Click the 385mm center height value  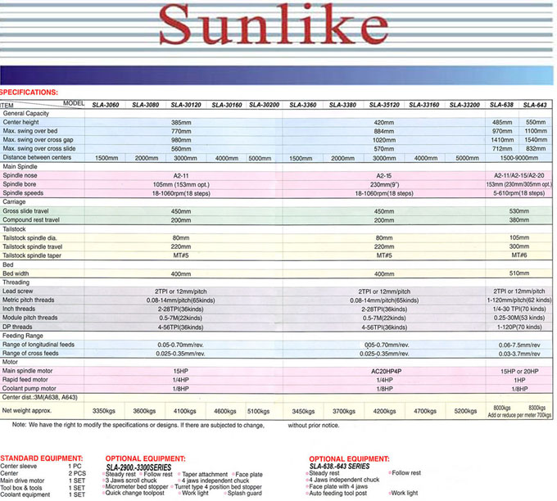[x=182, y=123]
